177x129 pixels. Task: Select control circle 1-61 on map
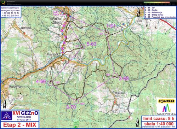click(x=106, y=32)
